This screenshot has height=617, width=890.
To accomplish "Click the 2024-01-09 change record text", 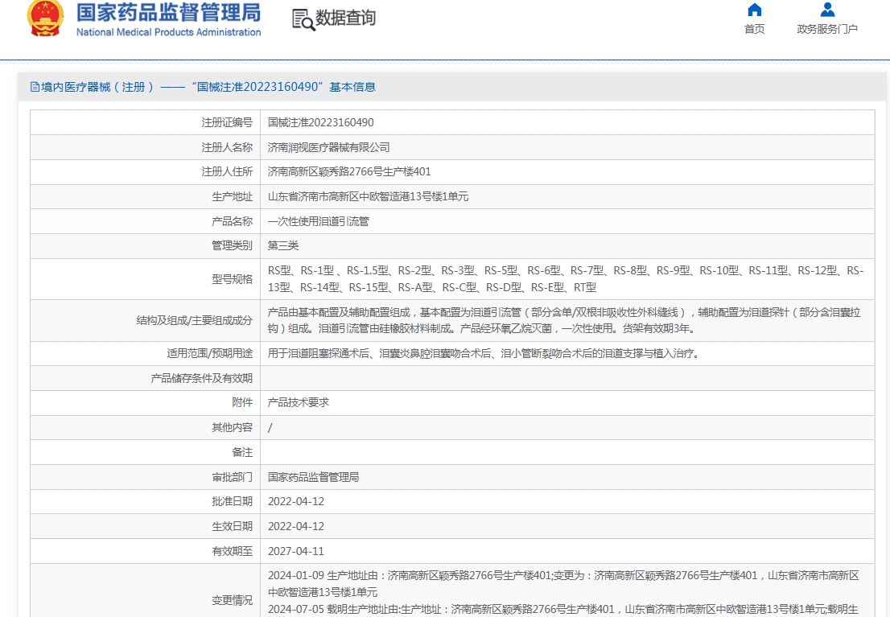I will tap(563, 584).
